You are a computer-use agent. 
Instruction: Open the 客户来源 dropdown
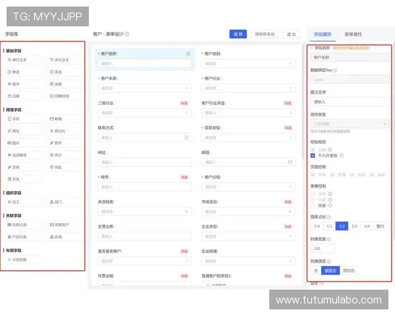[x=145, y=88]
